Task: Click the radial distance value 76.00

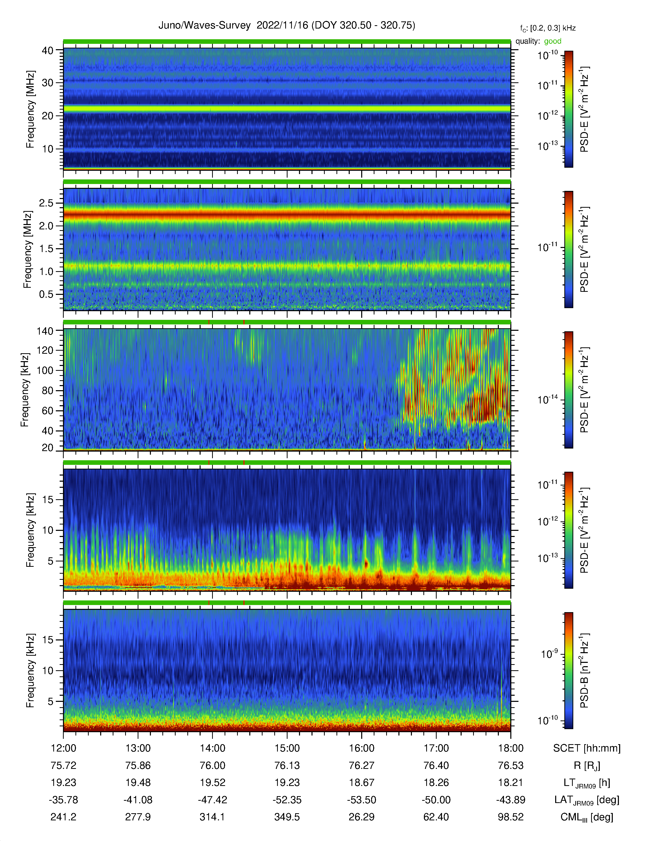Action: click(212, 766)
